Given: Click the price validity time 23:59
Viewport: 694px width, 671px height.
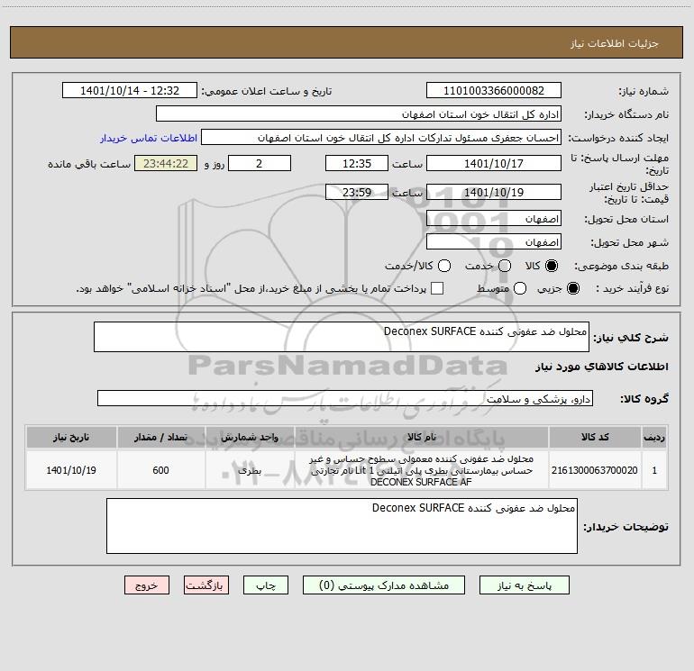Looking at the screenshot, I should tap(357, 192).
